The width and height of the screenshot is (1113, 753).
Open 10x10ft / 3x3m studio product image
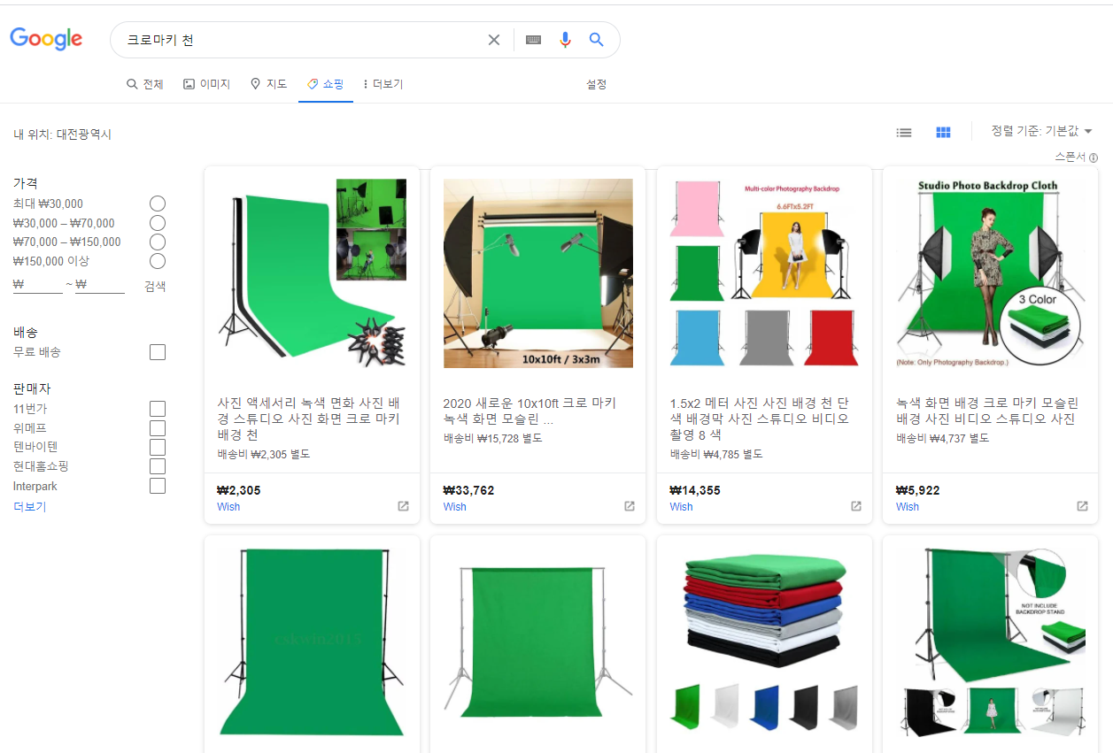point(538,273)
